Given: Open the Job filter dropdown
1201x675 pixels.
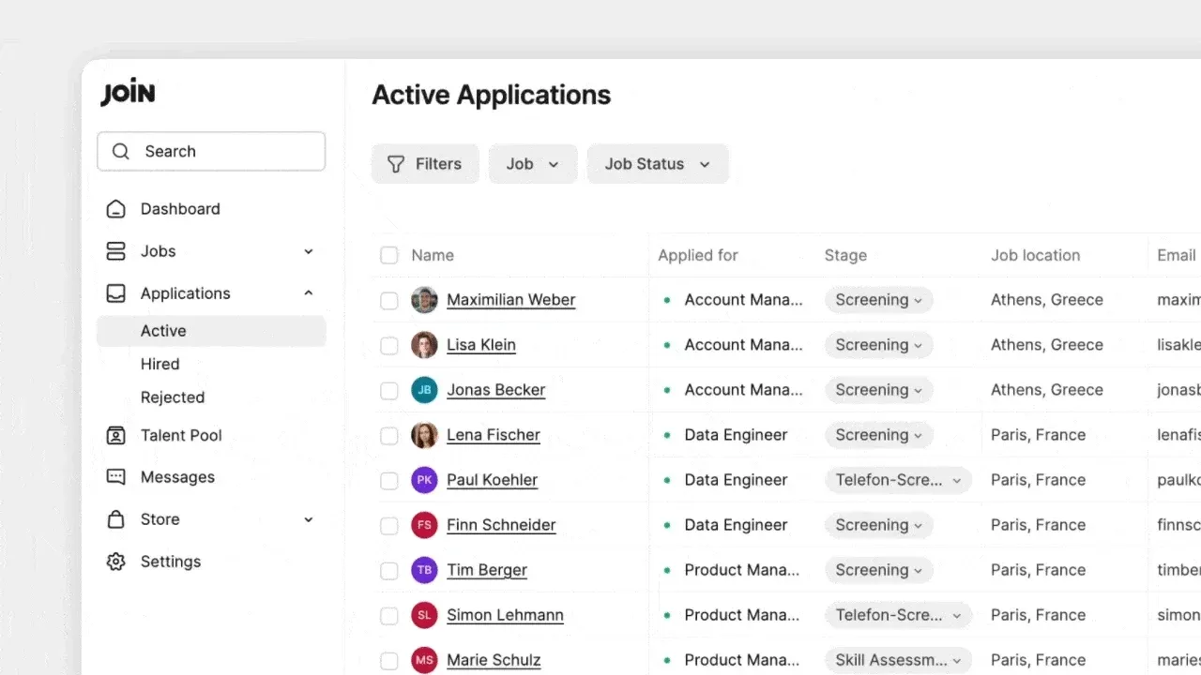Looking at the screenshot, I should click(533, 164).
